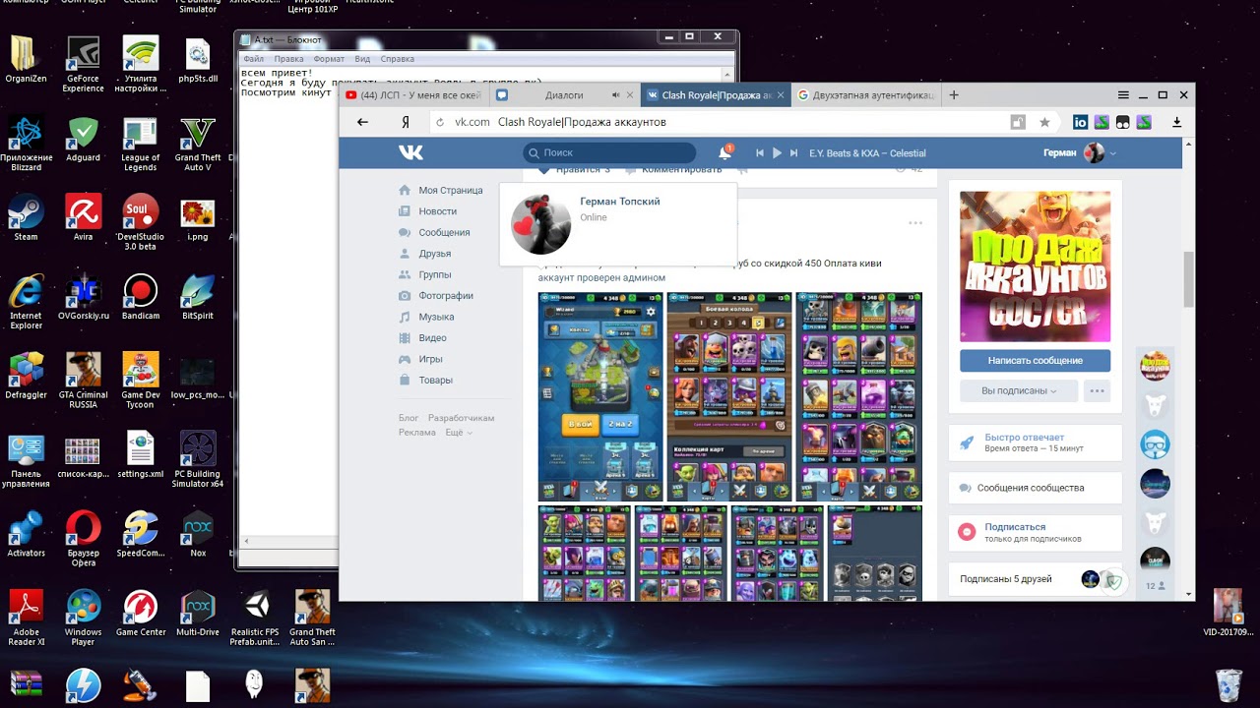The width and height of the screenshot is (1260, 708).
Task: Expand the Ещё footer dropdown
Action: click(459, 433)
